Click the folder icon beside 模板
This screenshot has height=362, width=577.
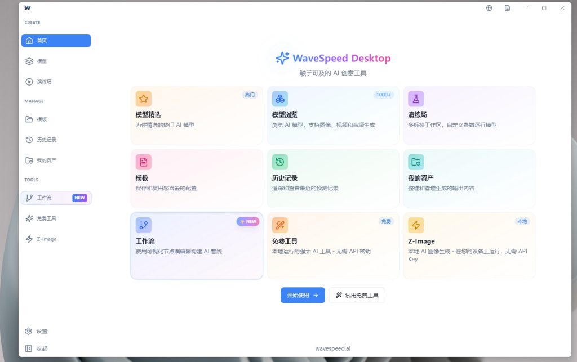click(29, 119)
